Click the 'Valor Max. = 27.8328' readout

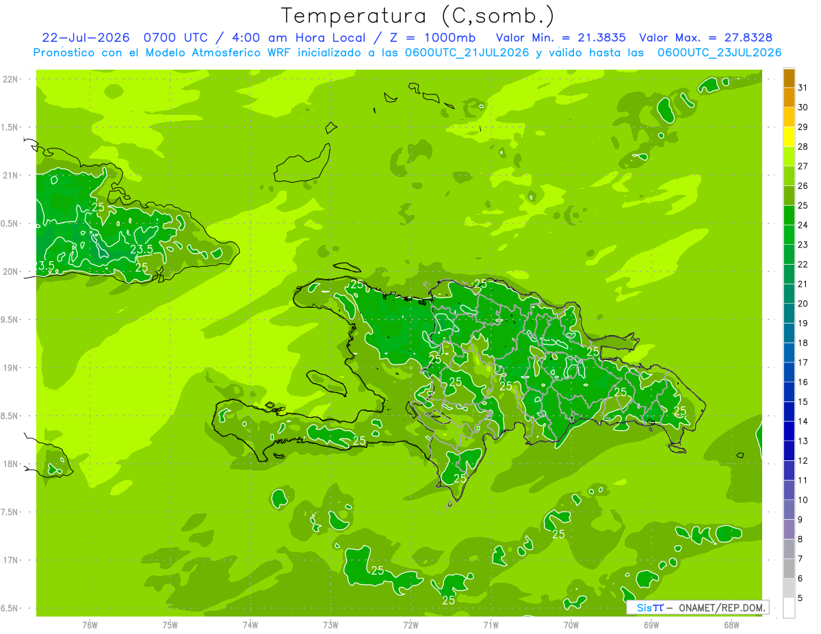[706, 38]
